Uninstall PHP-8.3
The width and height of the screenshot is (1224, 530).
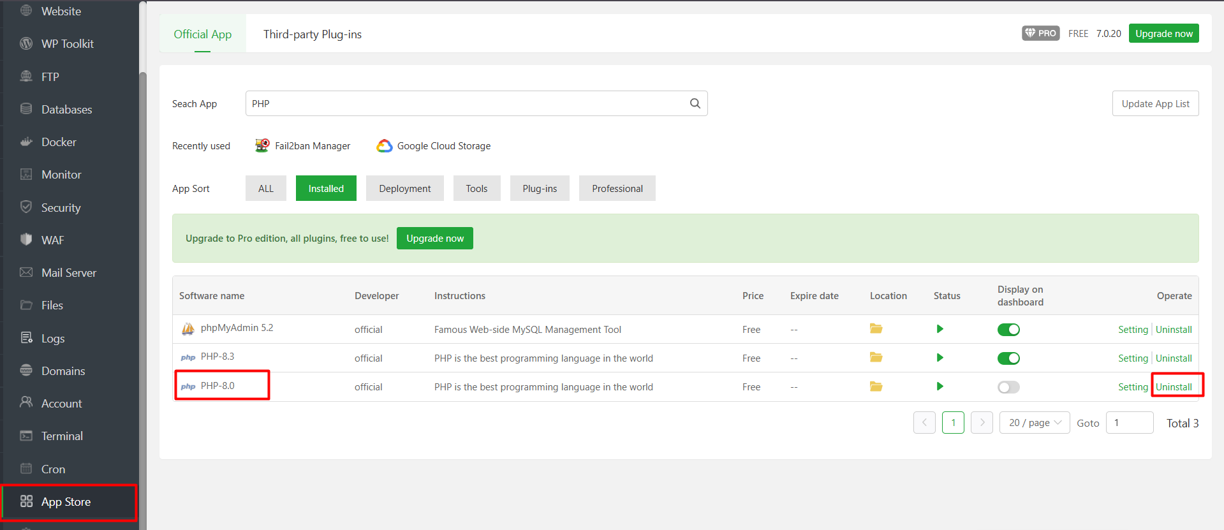pos(1174,358)
